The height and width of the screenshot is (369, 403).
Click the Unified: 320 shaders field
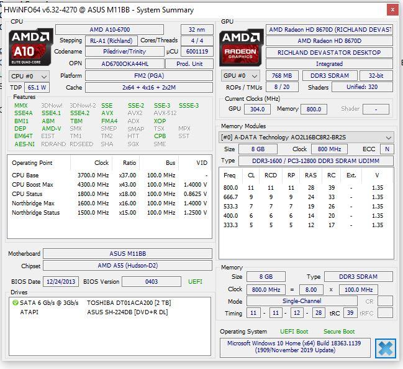tap(362, 87)
